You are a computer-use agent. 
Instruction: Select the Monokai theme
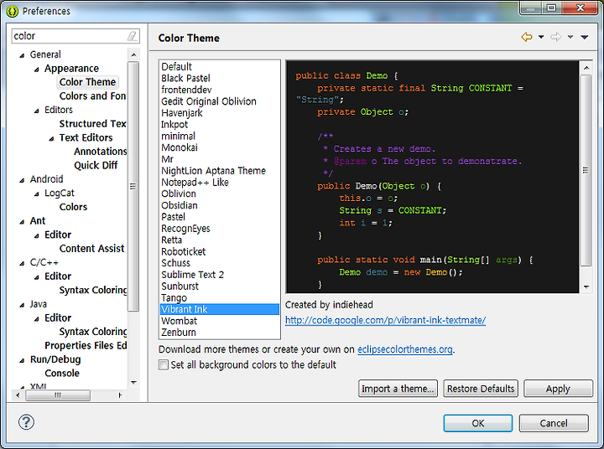(220, 147)
